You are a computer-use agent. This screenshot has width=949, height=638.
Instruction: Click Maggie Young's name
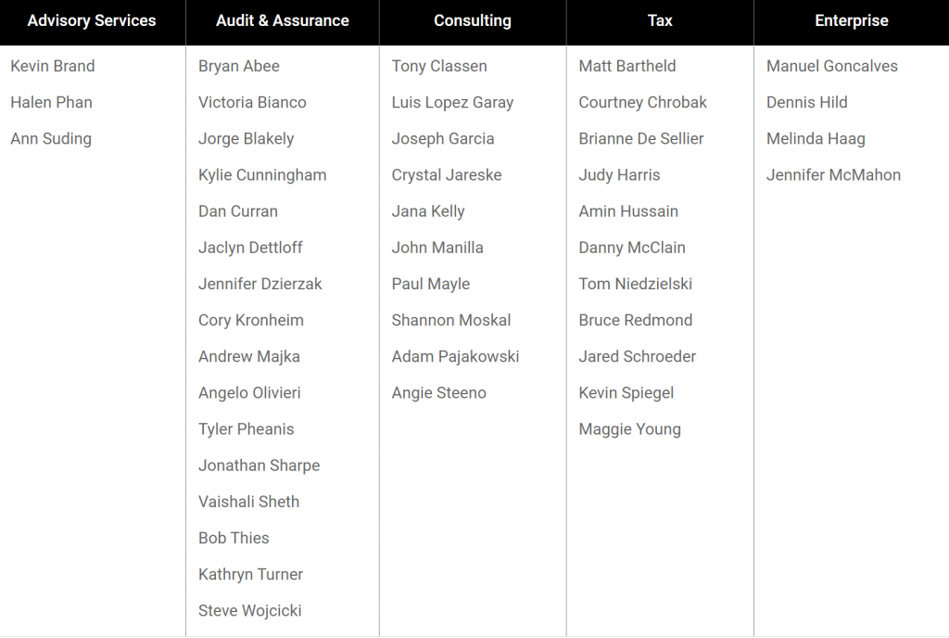630,429
